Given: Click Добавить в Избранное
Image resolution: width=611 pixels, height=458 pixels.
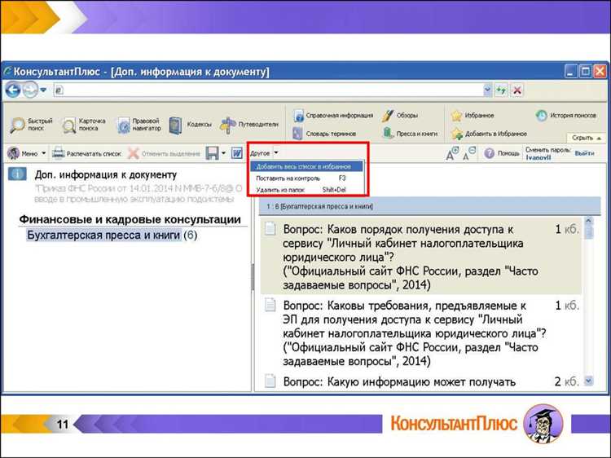Looking at the screenshot, I should pyautogui.click(x=489, y=134).
